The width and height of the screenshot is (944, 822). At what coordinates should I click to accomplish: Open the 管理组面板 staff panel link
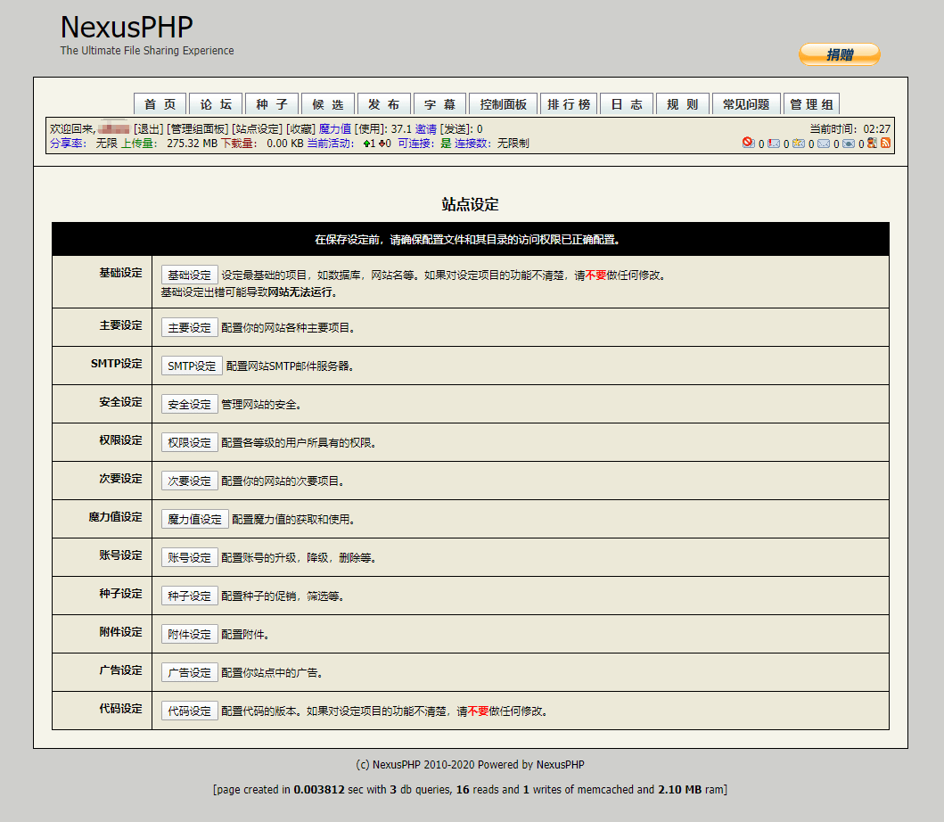point(198,129)
